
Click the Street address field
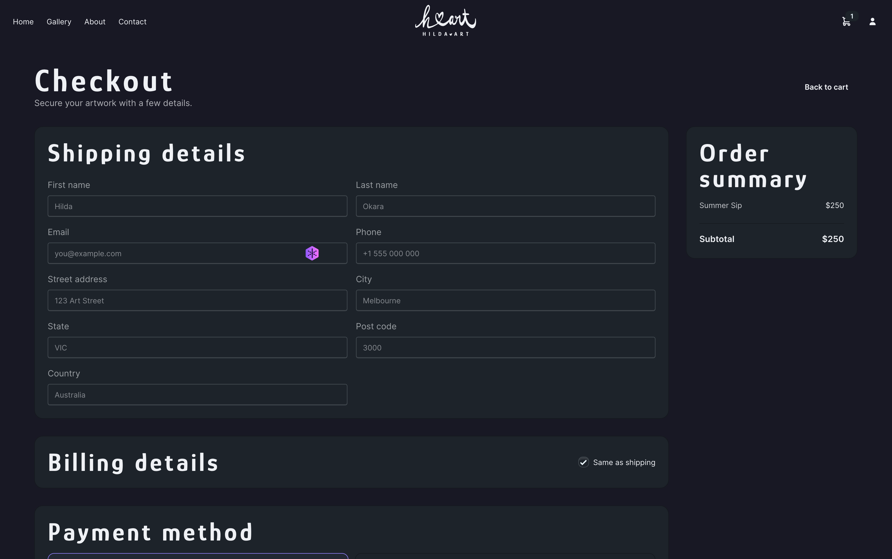tap(197, 300)
